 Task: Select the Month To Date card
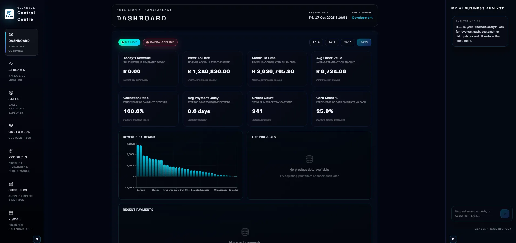point(277,69)
